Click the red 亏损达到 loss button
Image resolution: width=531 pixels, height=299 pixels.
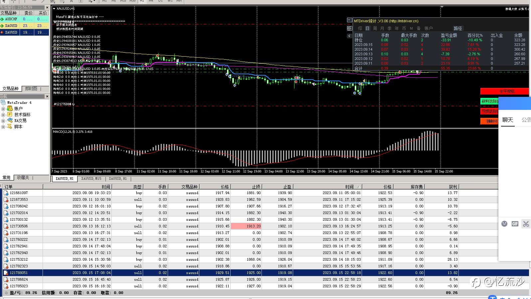pyautogui.click(x=490, y=111)
